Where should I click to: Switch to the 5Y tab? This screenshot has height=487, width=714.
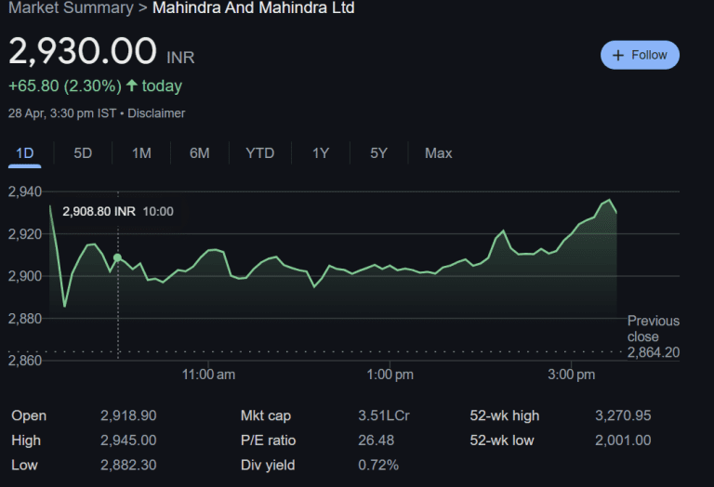[378, 153]
